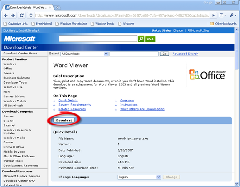The height and width of the screenshot is (187, 240).
Task: Open Related Resources link
Action: click(72, 109)
